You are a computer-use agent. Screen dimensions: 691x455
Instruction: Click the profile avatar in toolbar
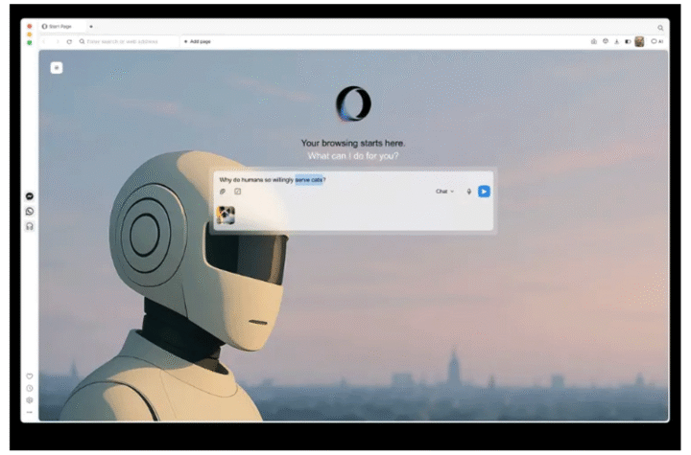[x=639, y=42]
